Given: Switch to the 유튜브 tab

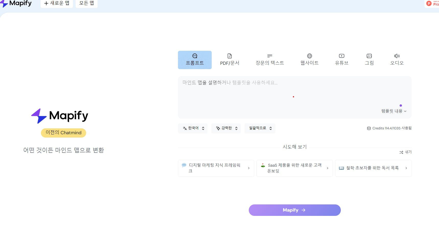Looking at the screenshot, I should [x=342, y=60].
